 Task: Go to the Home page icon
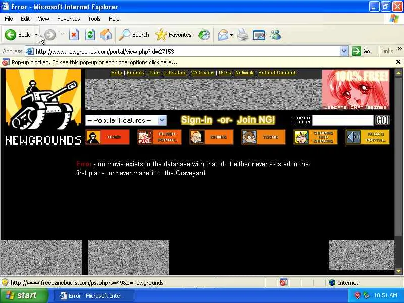tap(106, 35)
